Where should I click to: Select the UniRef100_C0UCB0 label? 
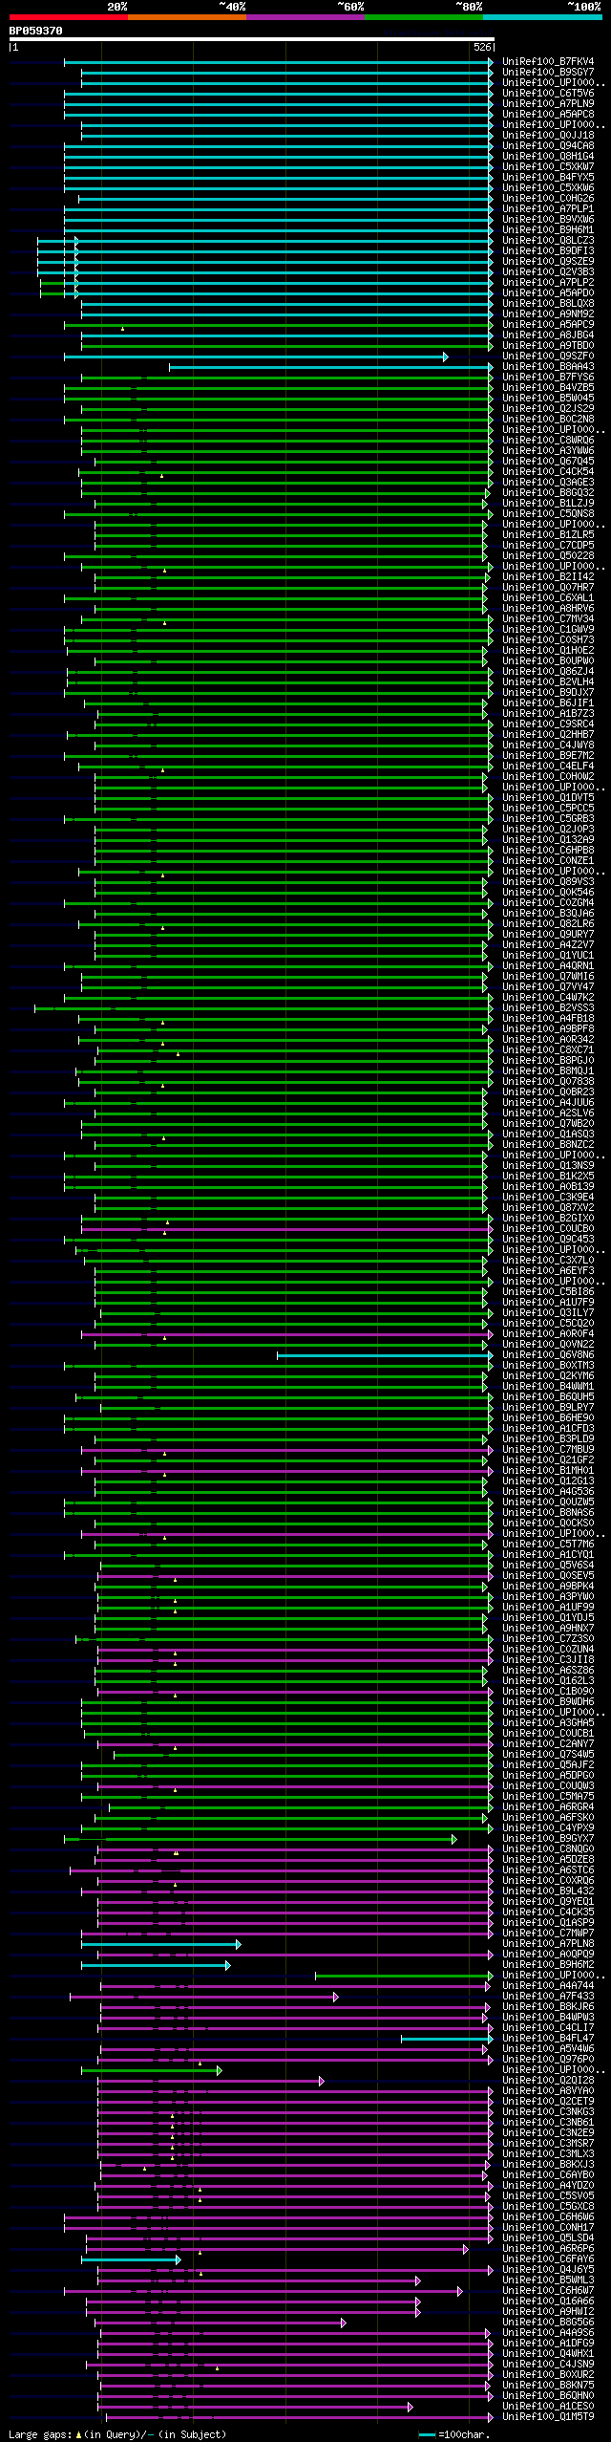[548, 1229]
